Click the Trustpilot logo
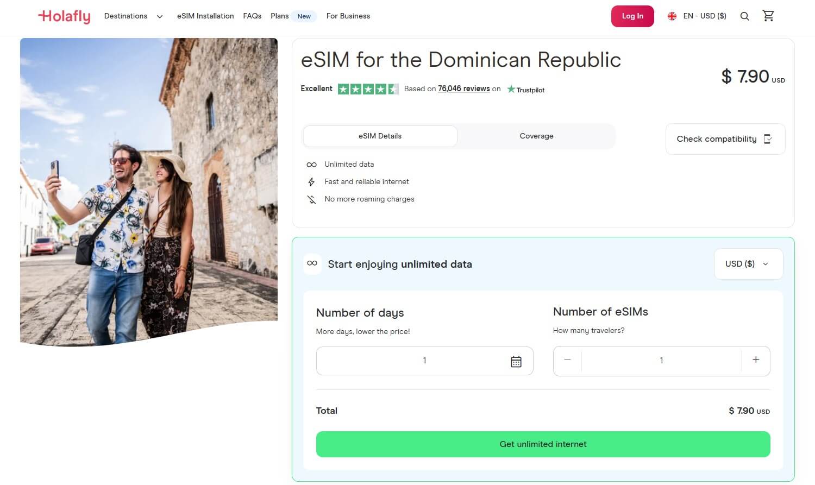 526,90
